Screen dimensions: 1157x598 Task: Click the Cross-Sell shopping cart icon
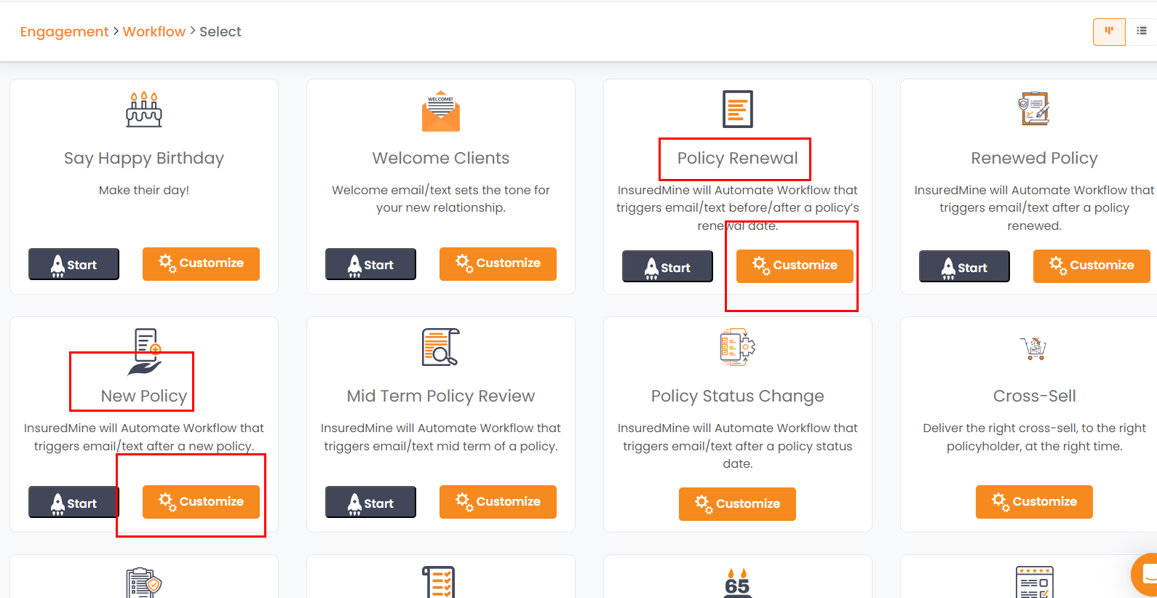coord(1034,348)
